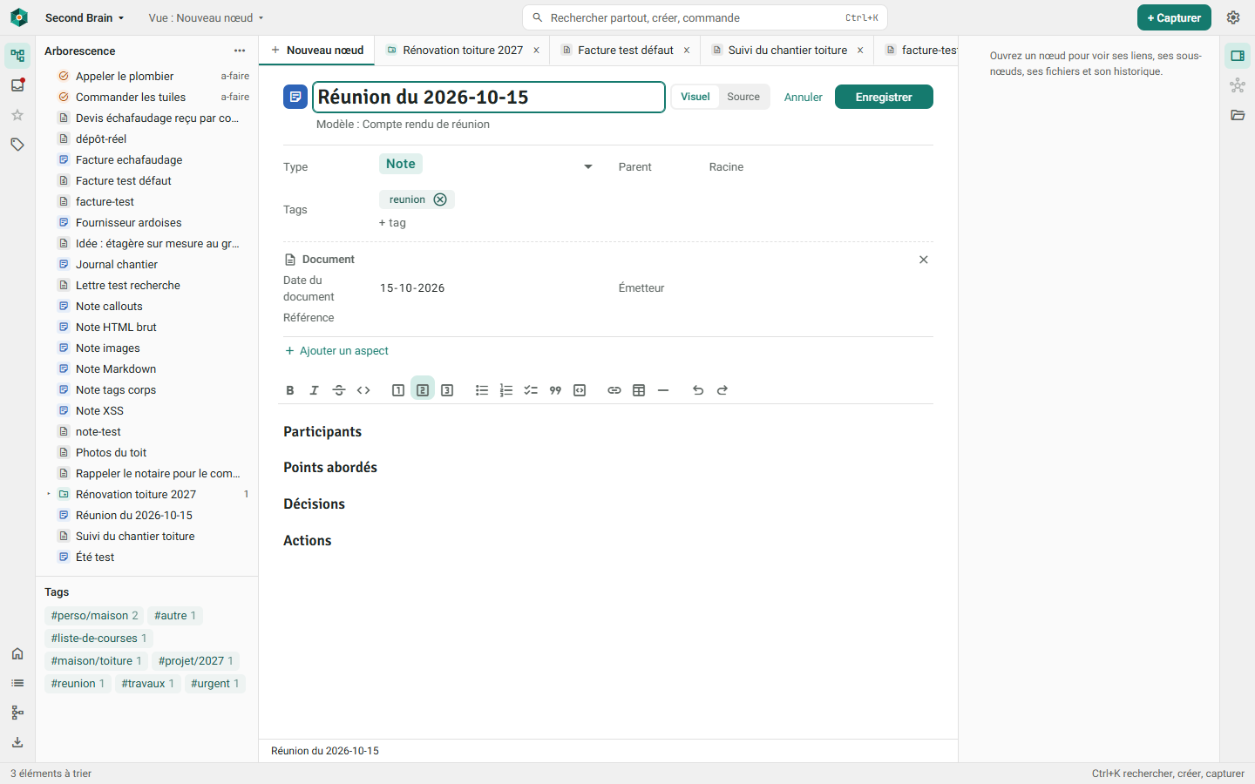Insert a task checklist
1255x784 pixels.
point(531,390)
